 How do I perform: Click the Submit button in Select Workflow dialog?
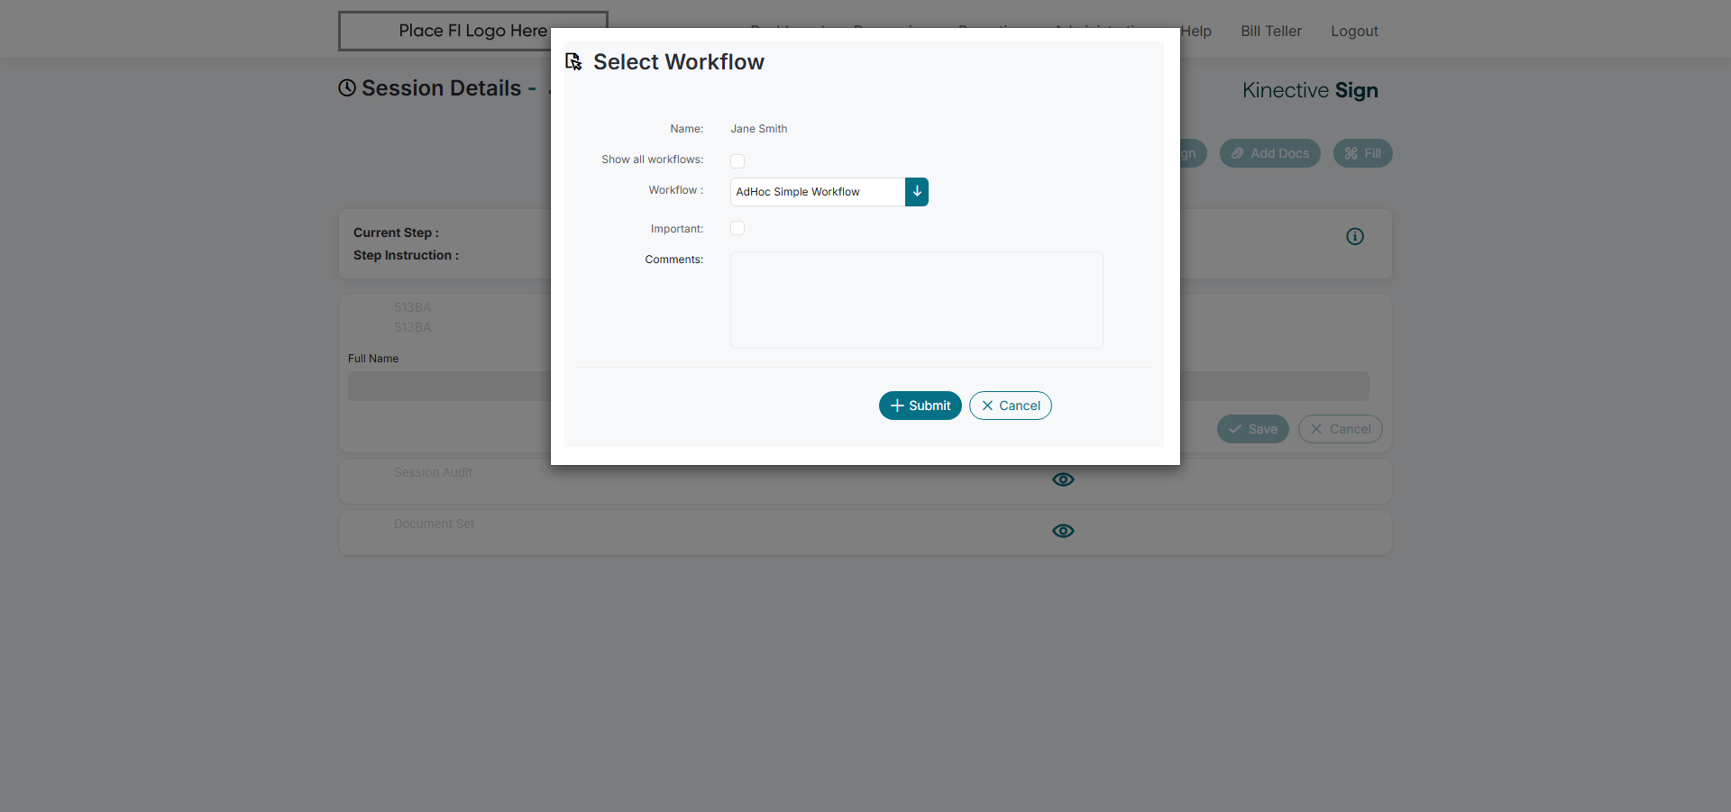[x=920, y=406]
